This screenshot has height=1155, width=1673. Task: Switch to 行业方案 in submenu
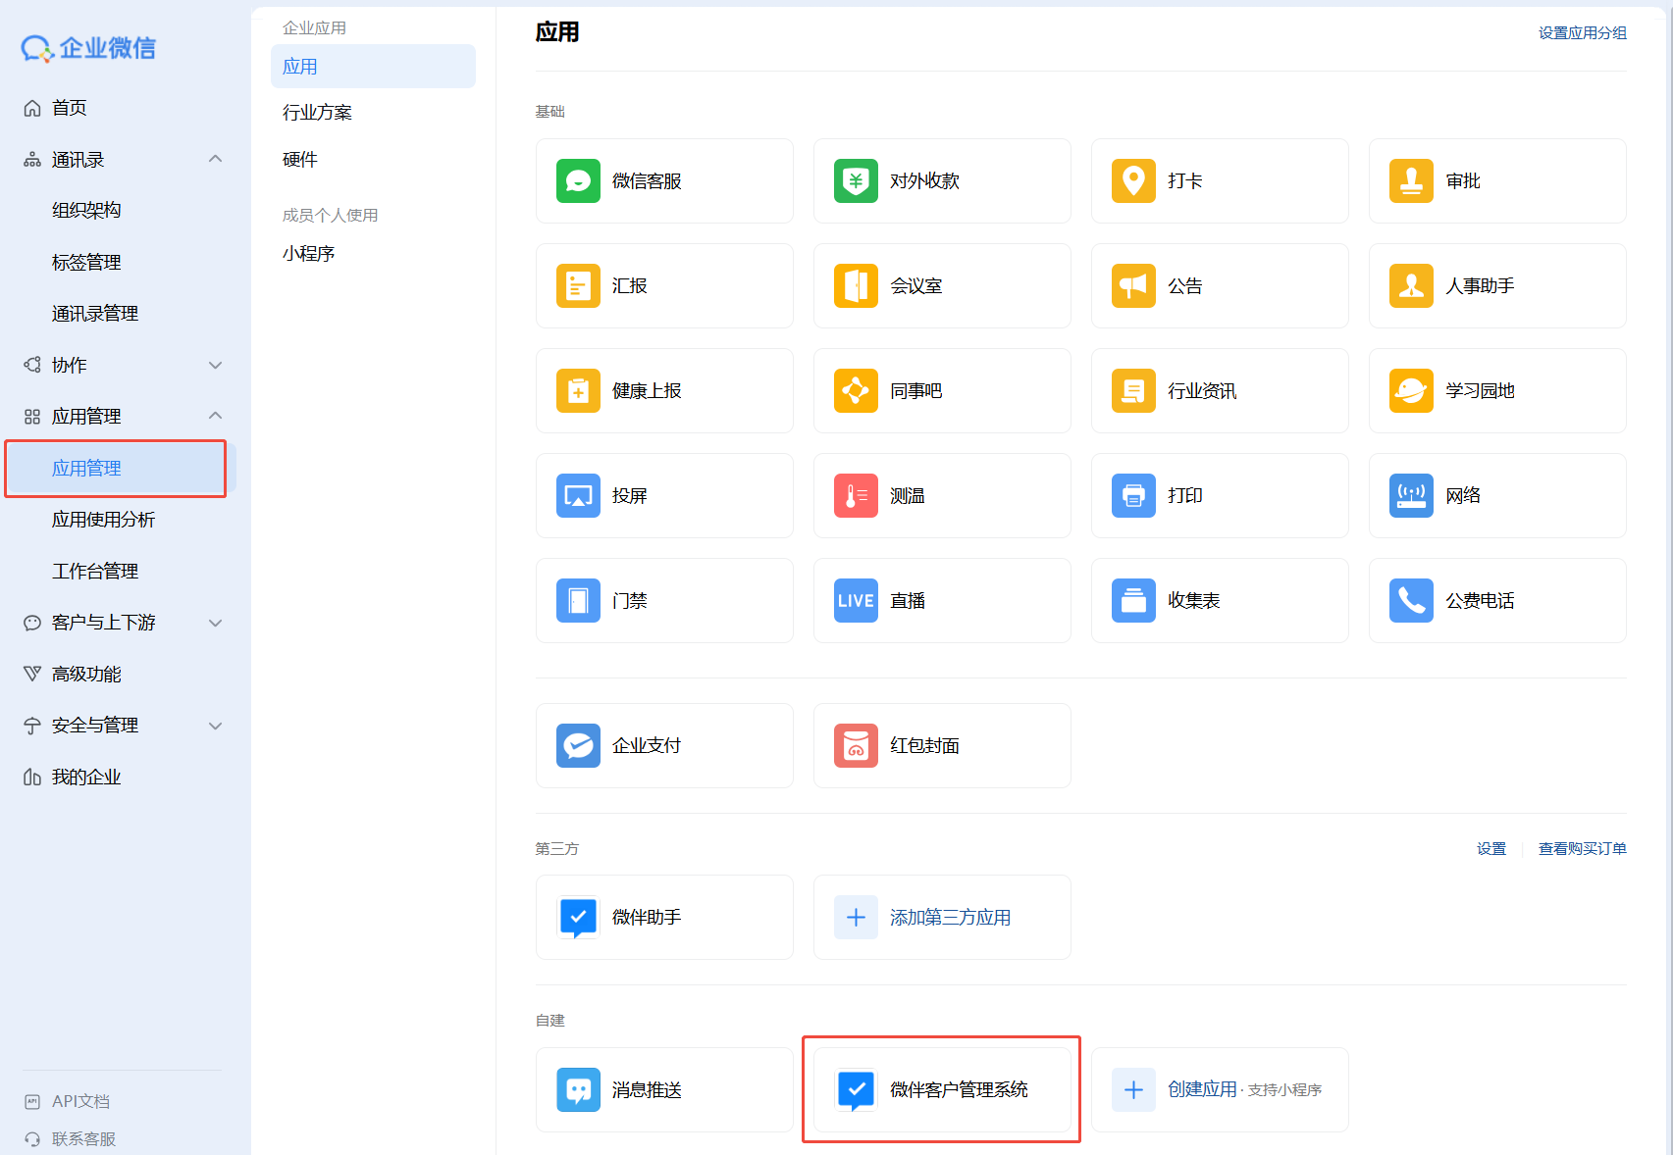(x=317, y=113)
